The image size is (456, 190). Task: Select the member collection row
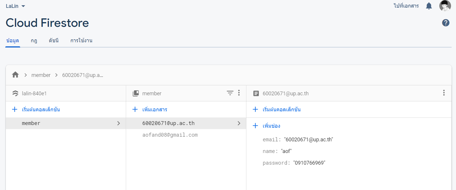(x=66, y=123)
